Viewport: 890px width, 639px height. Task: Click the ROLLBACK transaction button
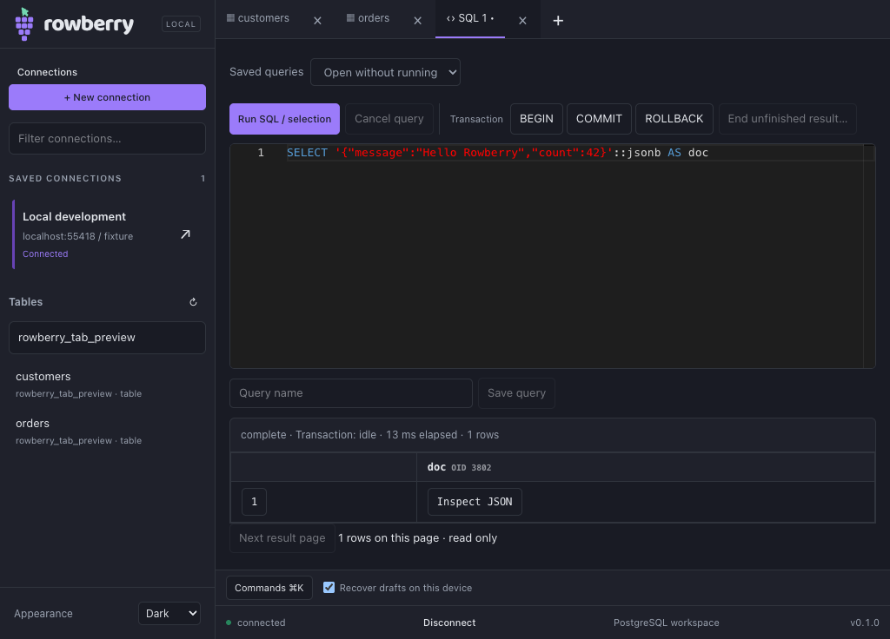point(674,118)
